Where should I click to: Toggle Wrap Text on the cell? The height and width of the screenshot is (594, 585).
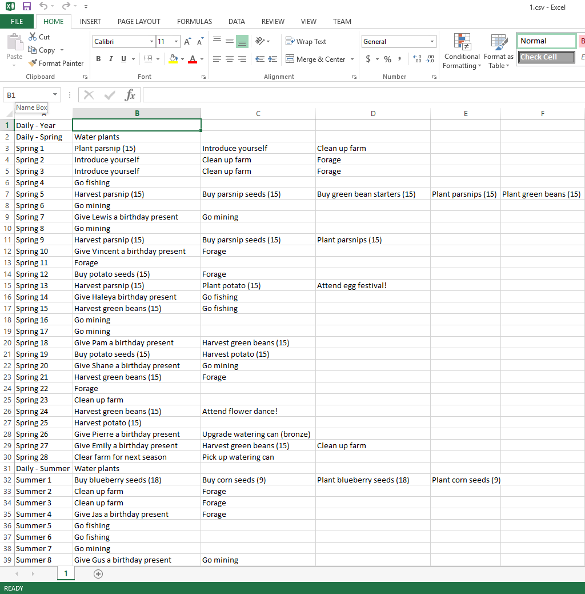point(306,42)
